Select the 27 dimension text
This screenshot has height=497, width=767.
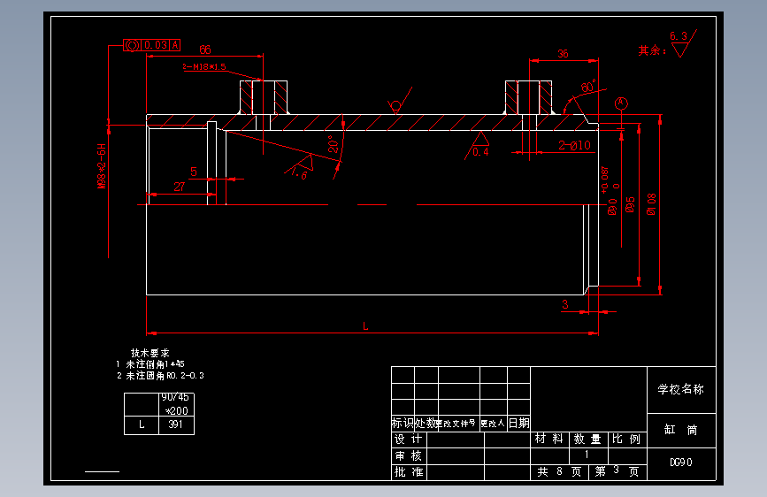coord(180,187)
